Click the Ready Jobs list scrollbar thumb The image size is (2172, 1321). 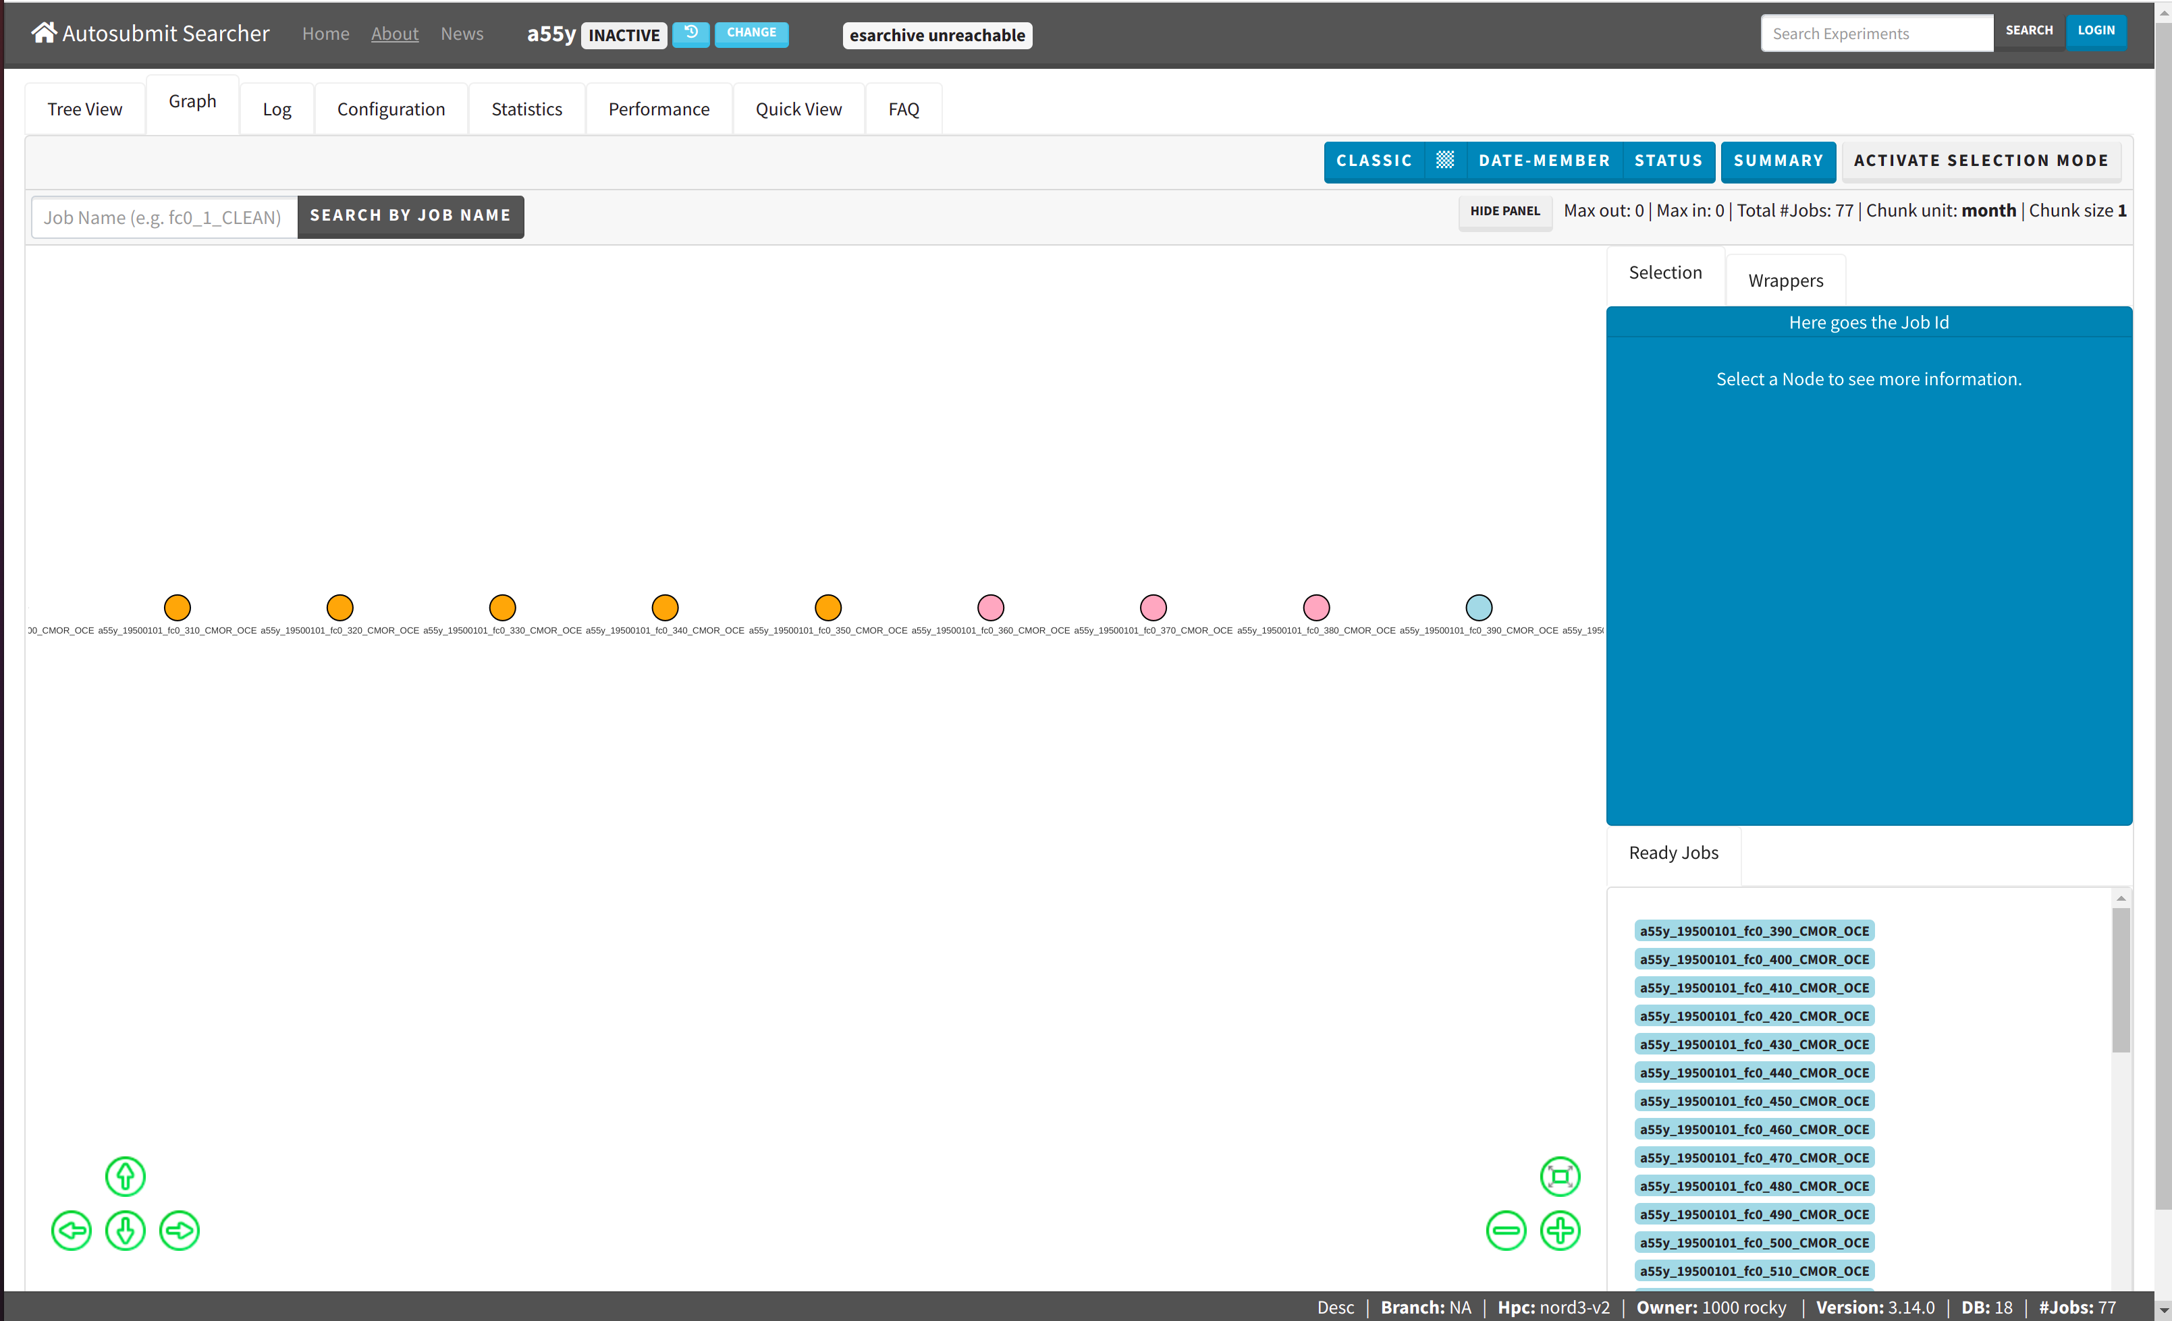(x=2121, y=980)
